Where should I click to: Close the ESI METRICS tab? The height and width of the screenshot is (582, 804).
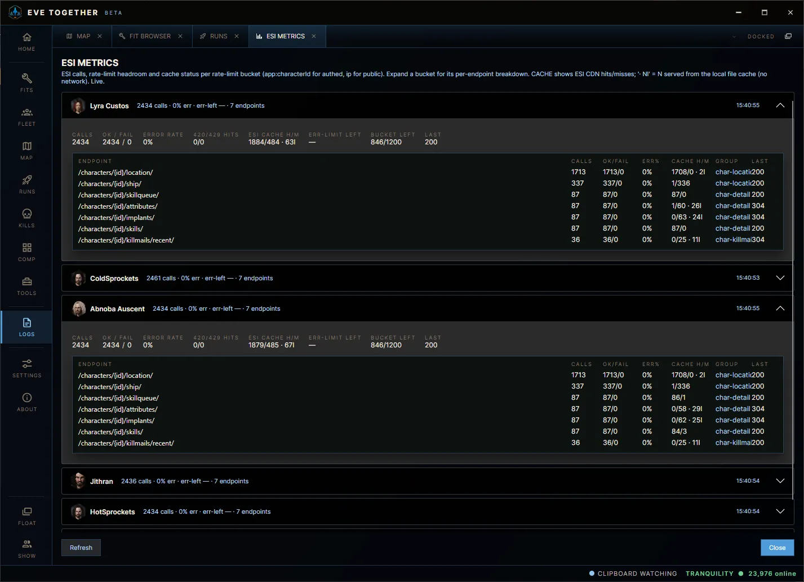314,36
